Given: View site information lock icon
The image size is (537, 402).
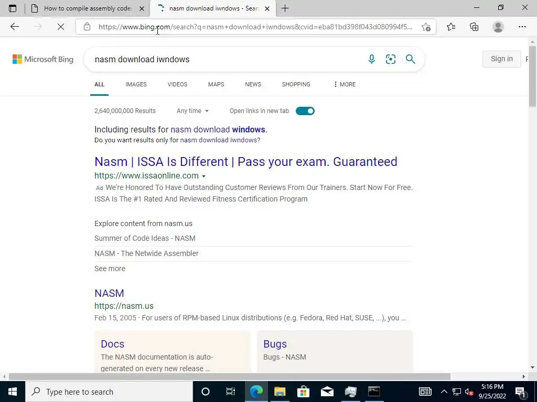Looking at the screenshot, I should point(87,27).
